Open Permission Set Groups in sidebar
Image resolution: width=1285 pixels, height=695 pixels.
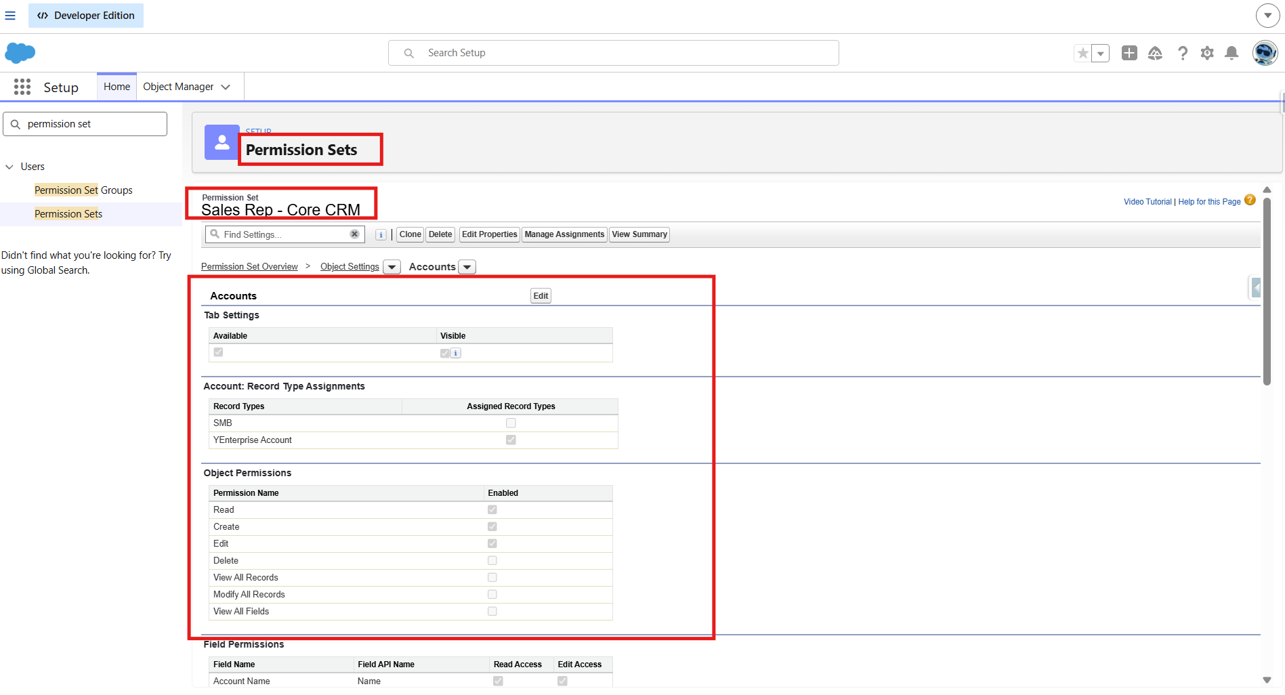tap(83, 190)
